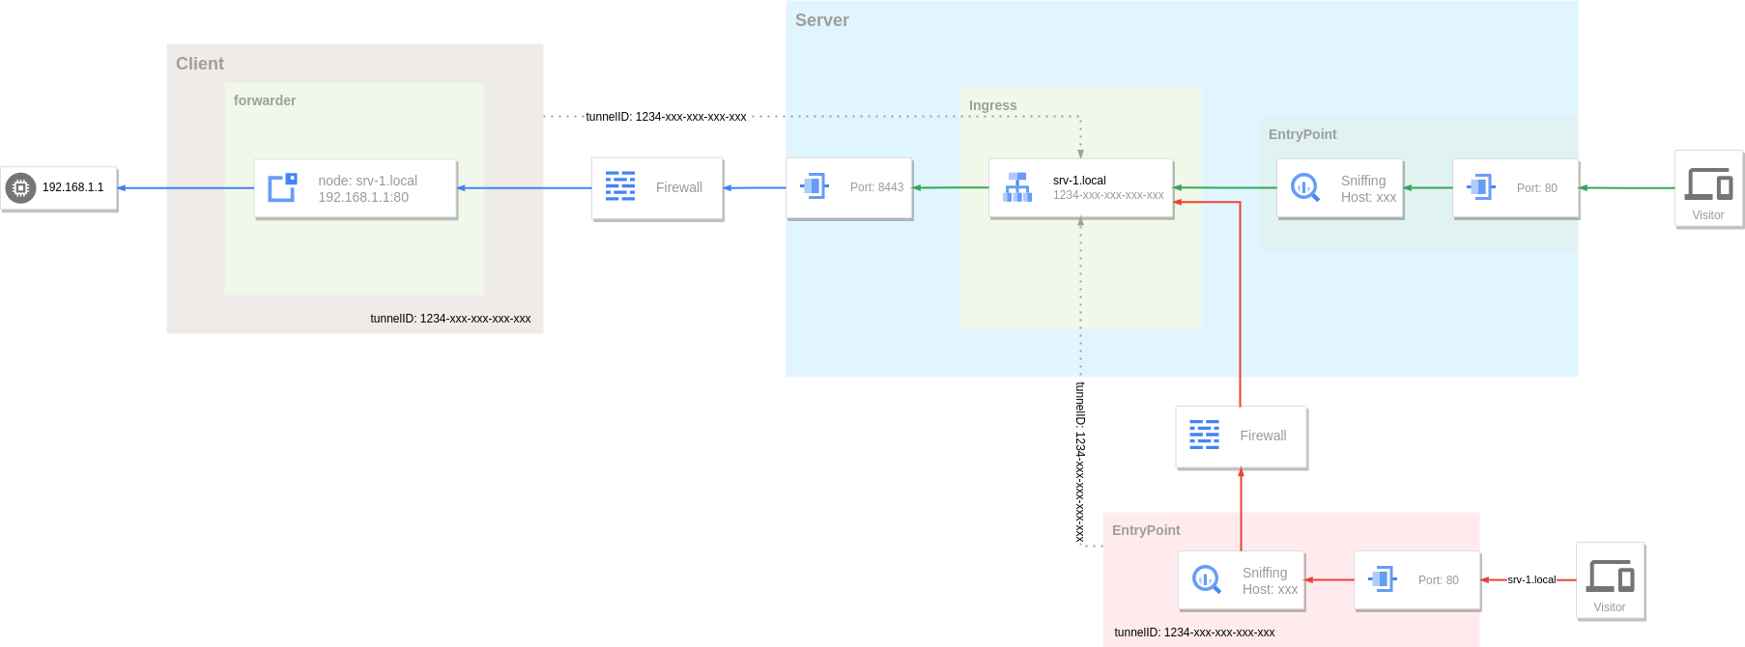Click the Client group title
This screenshot has height=647, width=1745.
click(200, 64)
